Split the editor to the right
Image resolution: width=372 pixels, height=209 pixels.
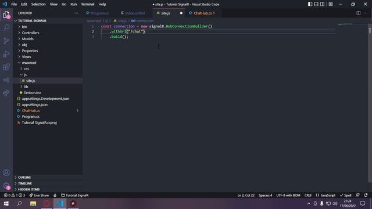point(358,13)
